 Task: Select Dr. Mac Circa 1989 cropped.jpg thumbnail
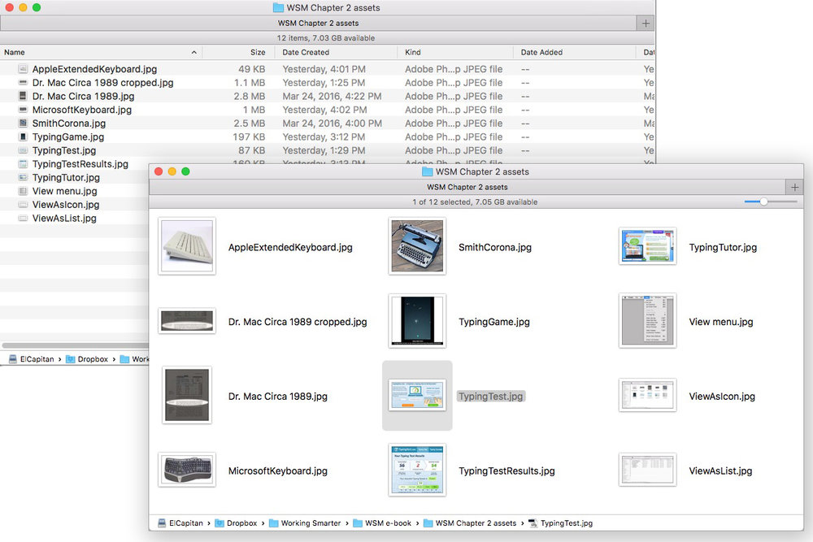[x=187, y=321]
